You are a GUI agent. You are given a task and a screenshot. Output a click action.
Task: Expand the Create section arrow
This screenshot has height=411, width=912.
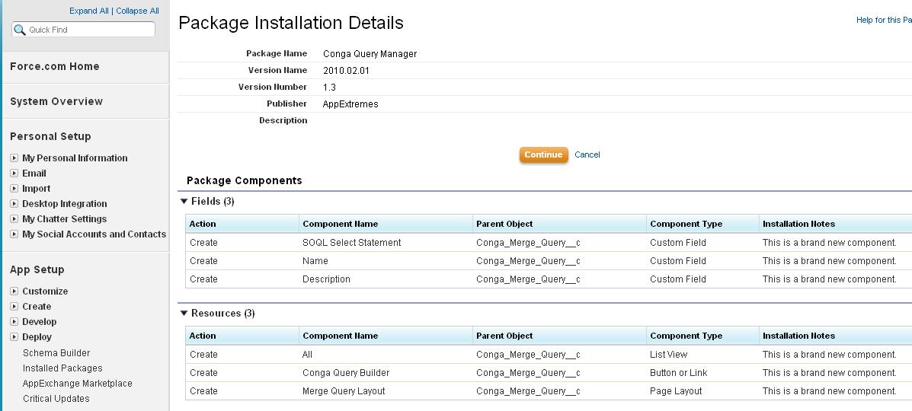(14, 307)
